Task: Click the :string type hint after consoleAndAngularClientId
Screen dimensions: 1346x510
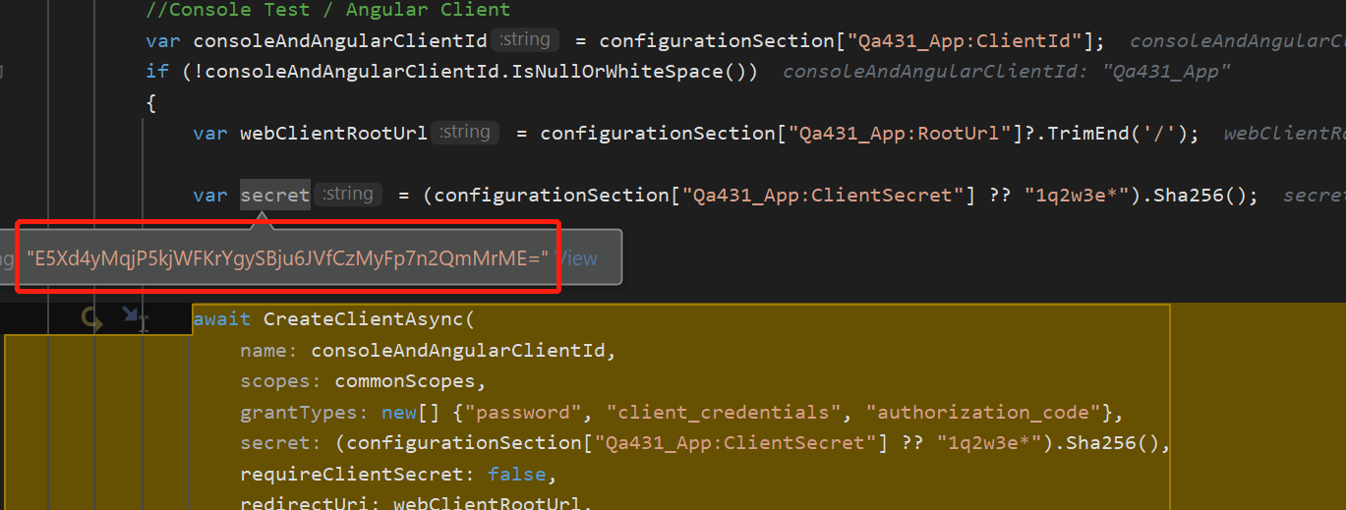Action: (x=525, y=40)
